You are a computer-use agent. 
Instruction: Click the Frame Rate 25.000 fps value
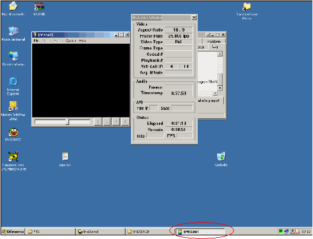[179, 36]
